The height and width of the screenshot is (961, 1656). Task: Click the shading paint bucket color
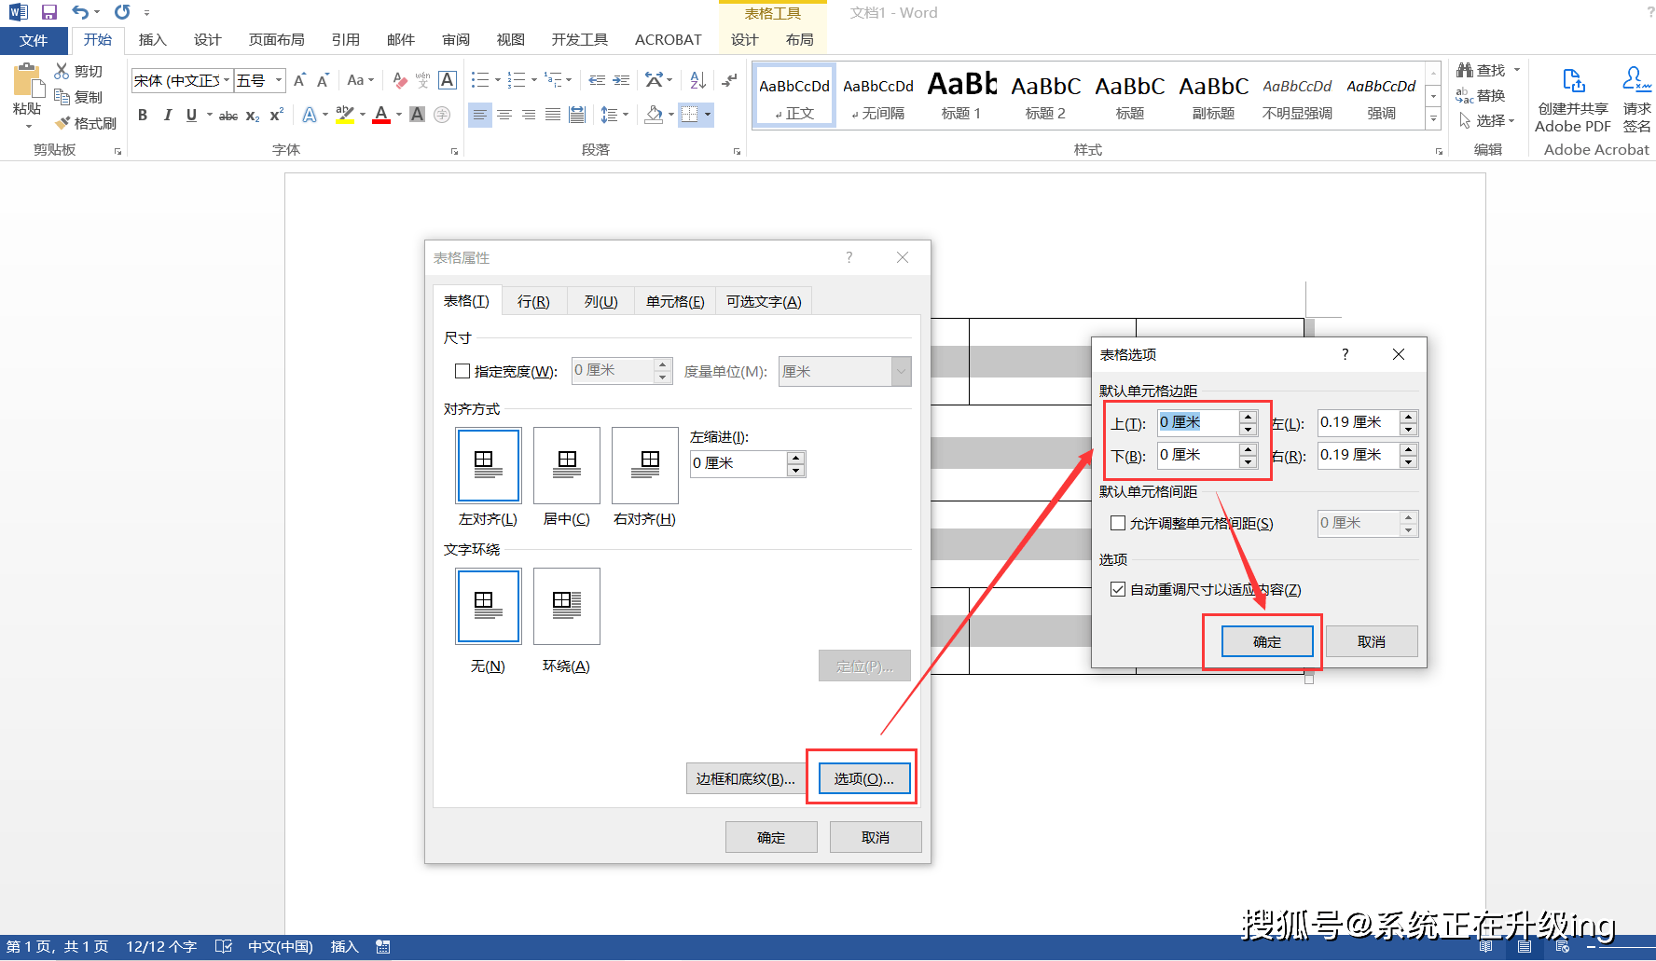tap(654, 115)
